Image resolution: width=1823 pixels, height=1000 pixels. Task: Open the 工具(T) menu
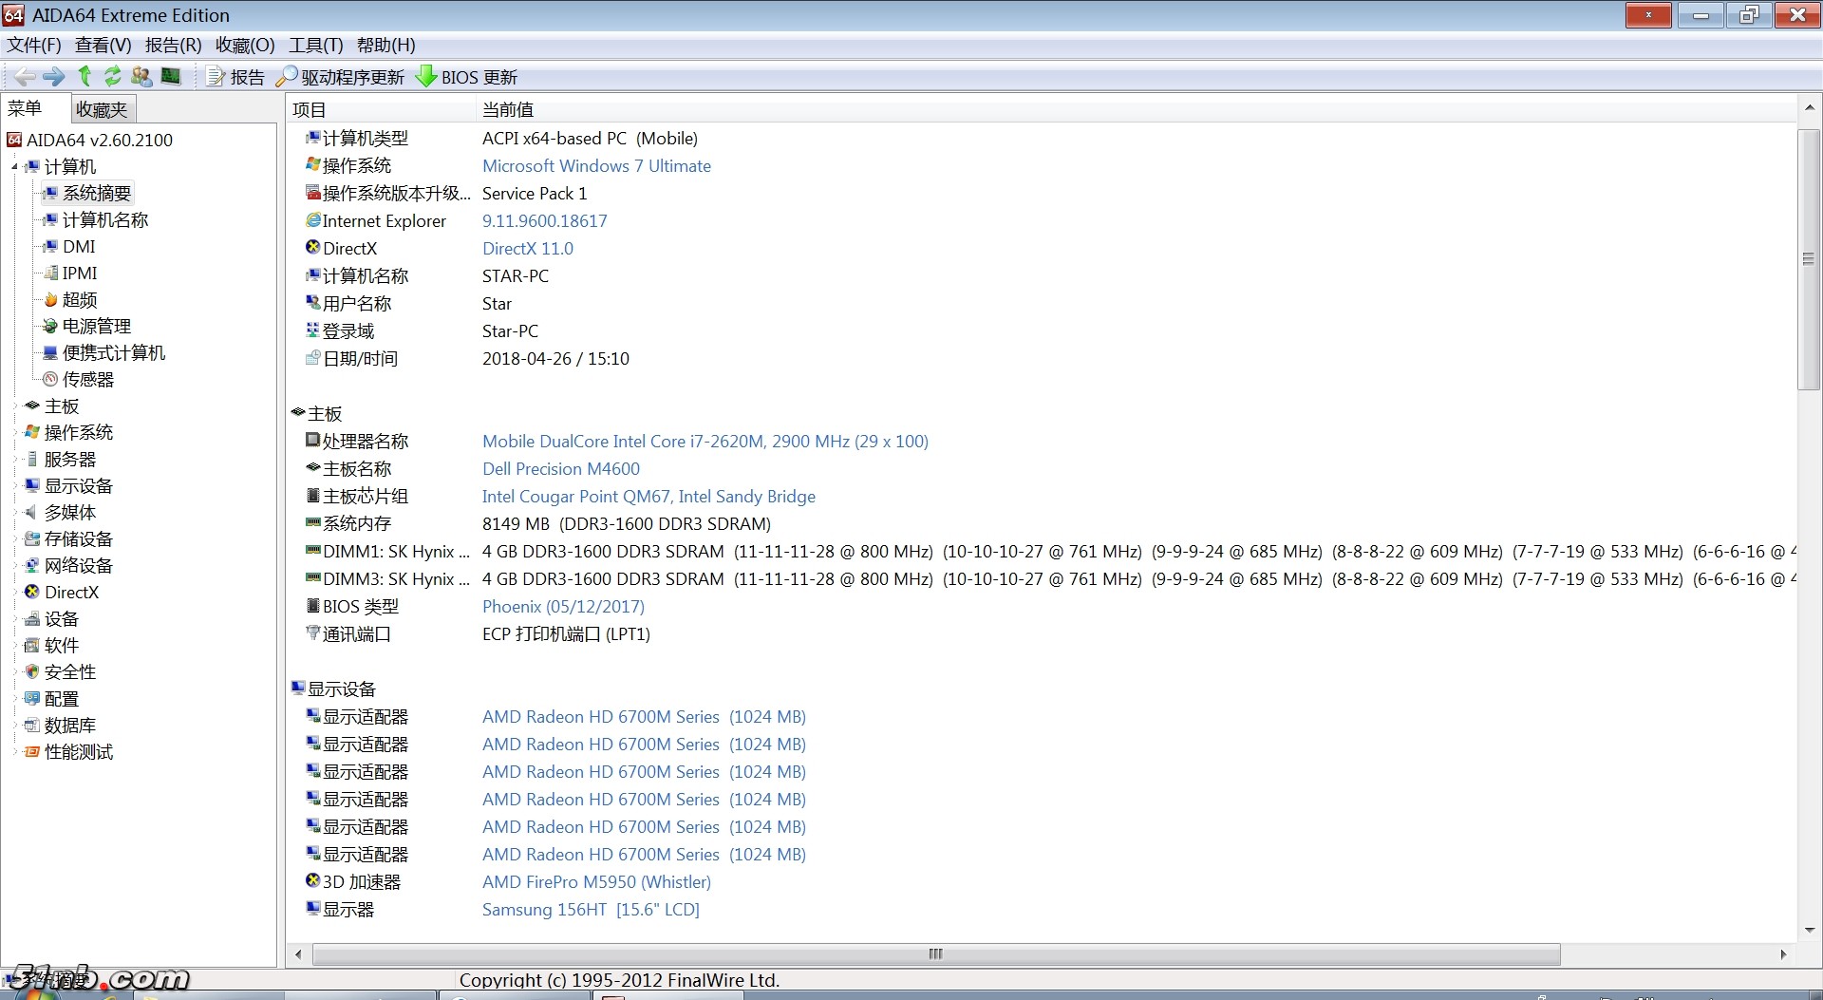315,45
